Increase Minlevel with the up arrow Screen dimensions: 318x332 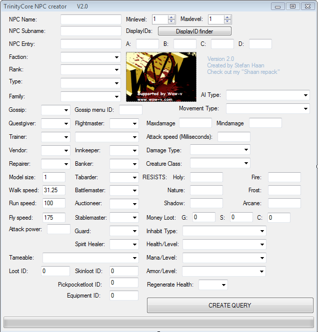tap(171, 17)
